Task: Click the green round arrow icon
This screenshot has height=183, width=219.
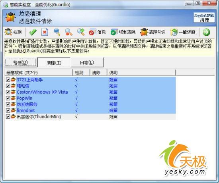Action: 206,32
